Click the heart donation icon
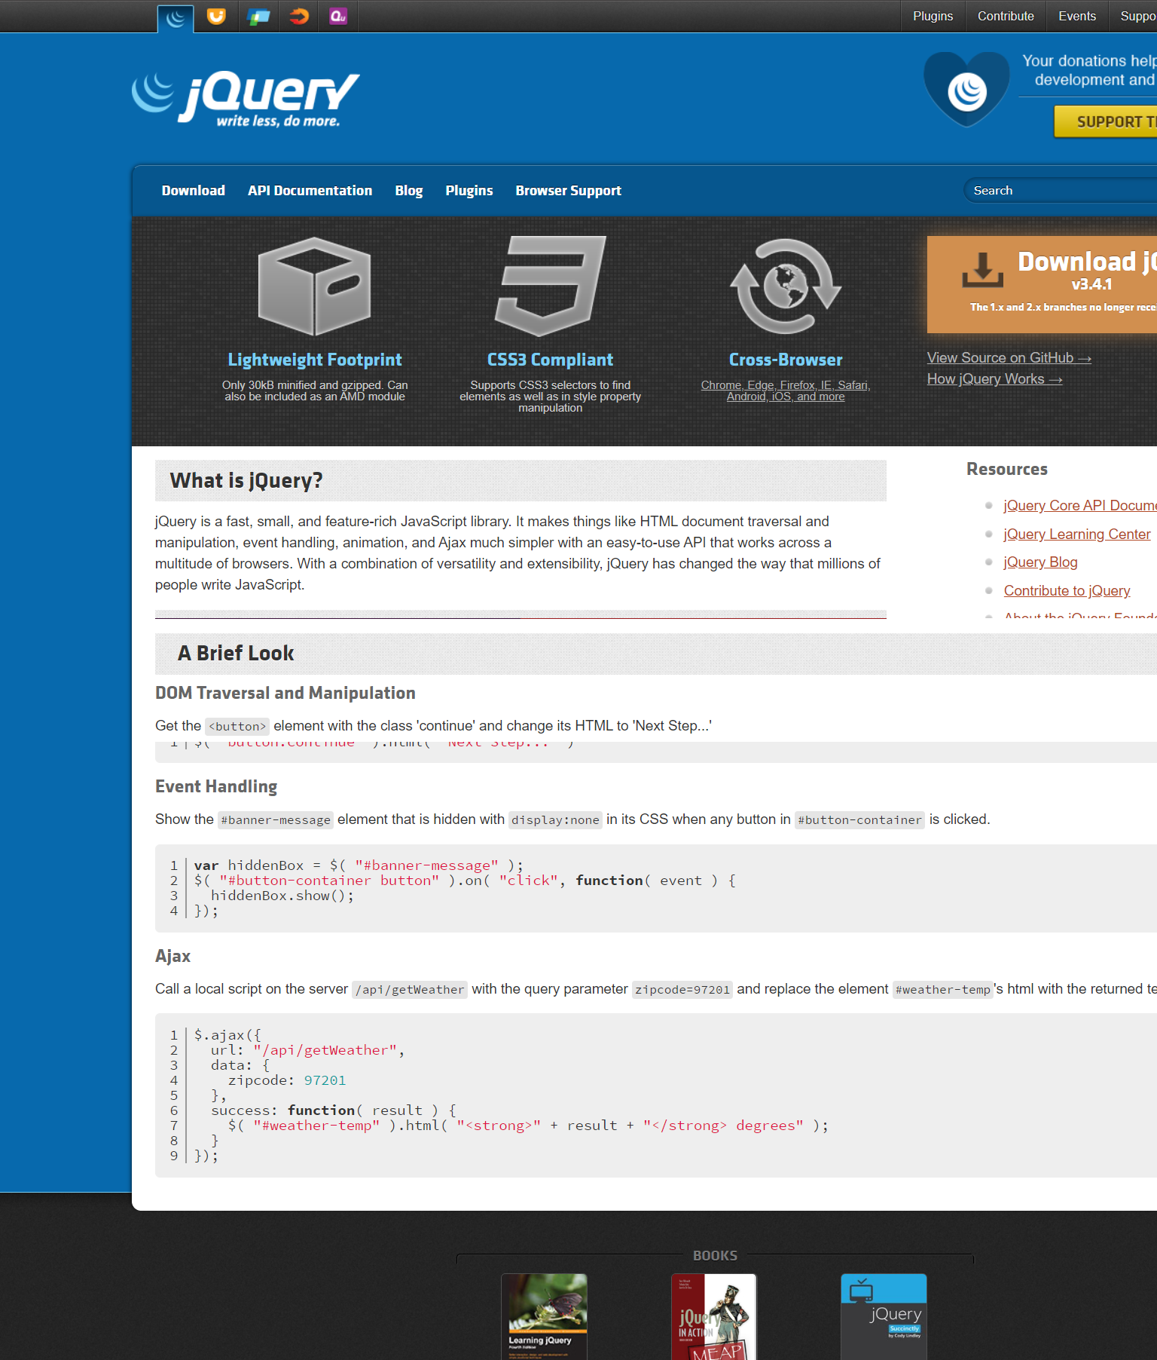Image resolution: width=1157 pixels, height=1360 pixels. tap(967, 90)
